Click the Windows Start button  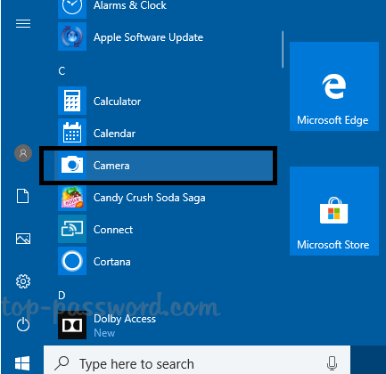tap(22, 363)
